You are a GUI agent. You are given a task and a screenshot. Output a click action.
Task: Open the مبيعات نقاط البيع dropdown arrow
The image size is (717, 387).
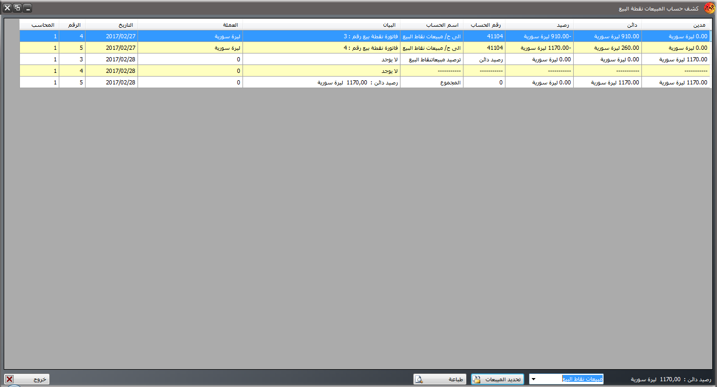534,379
